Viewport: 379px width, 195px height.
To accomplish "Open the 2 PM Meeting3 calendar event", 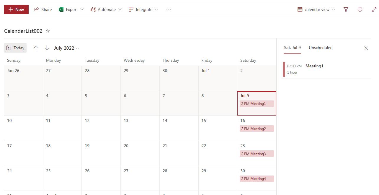I will coord(257,154).
